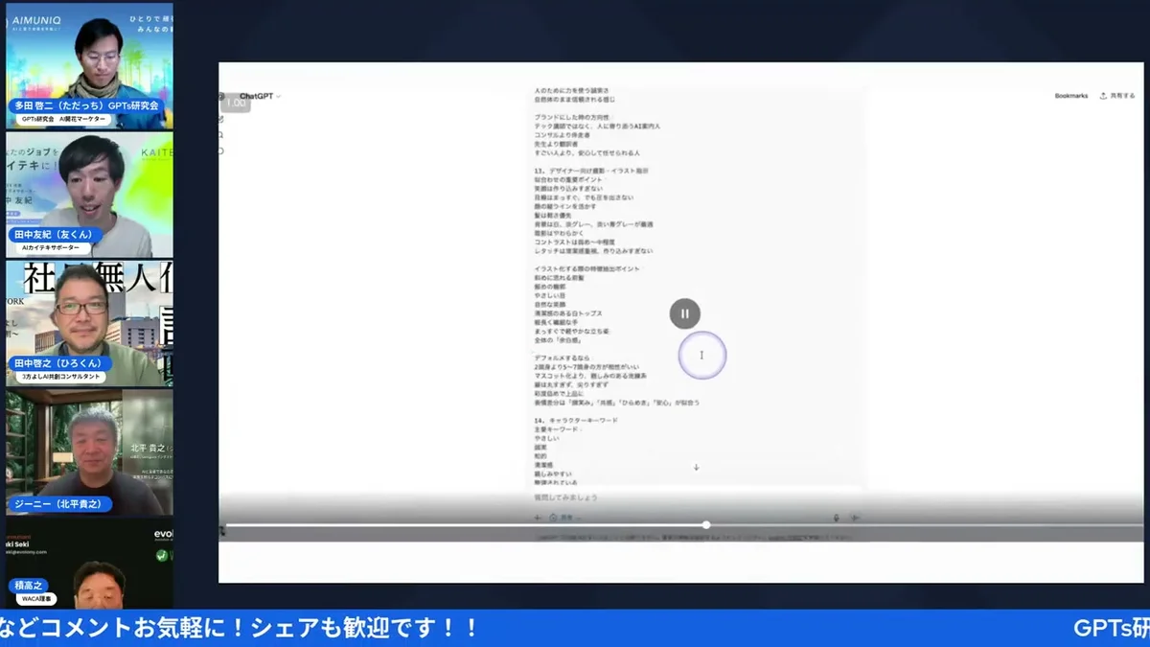The image size is (1150, 647).
Task: Toggle playback using the circular pause control
Action: [684, 313]
